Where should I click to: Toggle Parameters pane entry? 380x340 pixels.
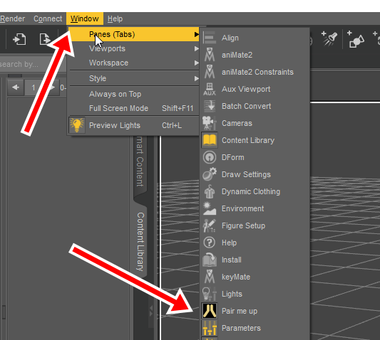[x=255, y=328]
